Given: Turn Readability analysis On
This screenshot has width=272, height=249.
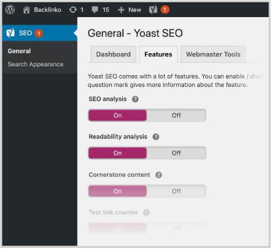Looking at the screenshot, I should 117,153.
